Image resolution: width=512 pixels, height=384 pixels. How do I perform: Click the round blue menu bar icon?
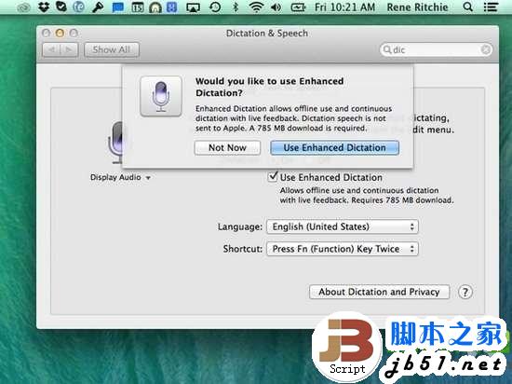tap(79, 7)
